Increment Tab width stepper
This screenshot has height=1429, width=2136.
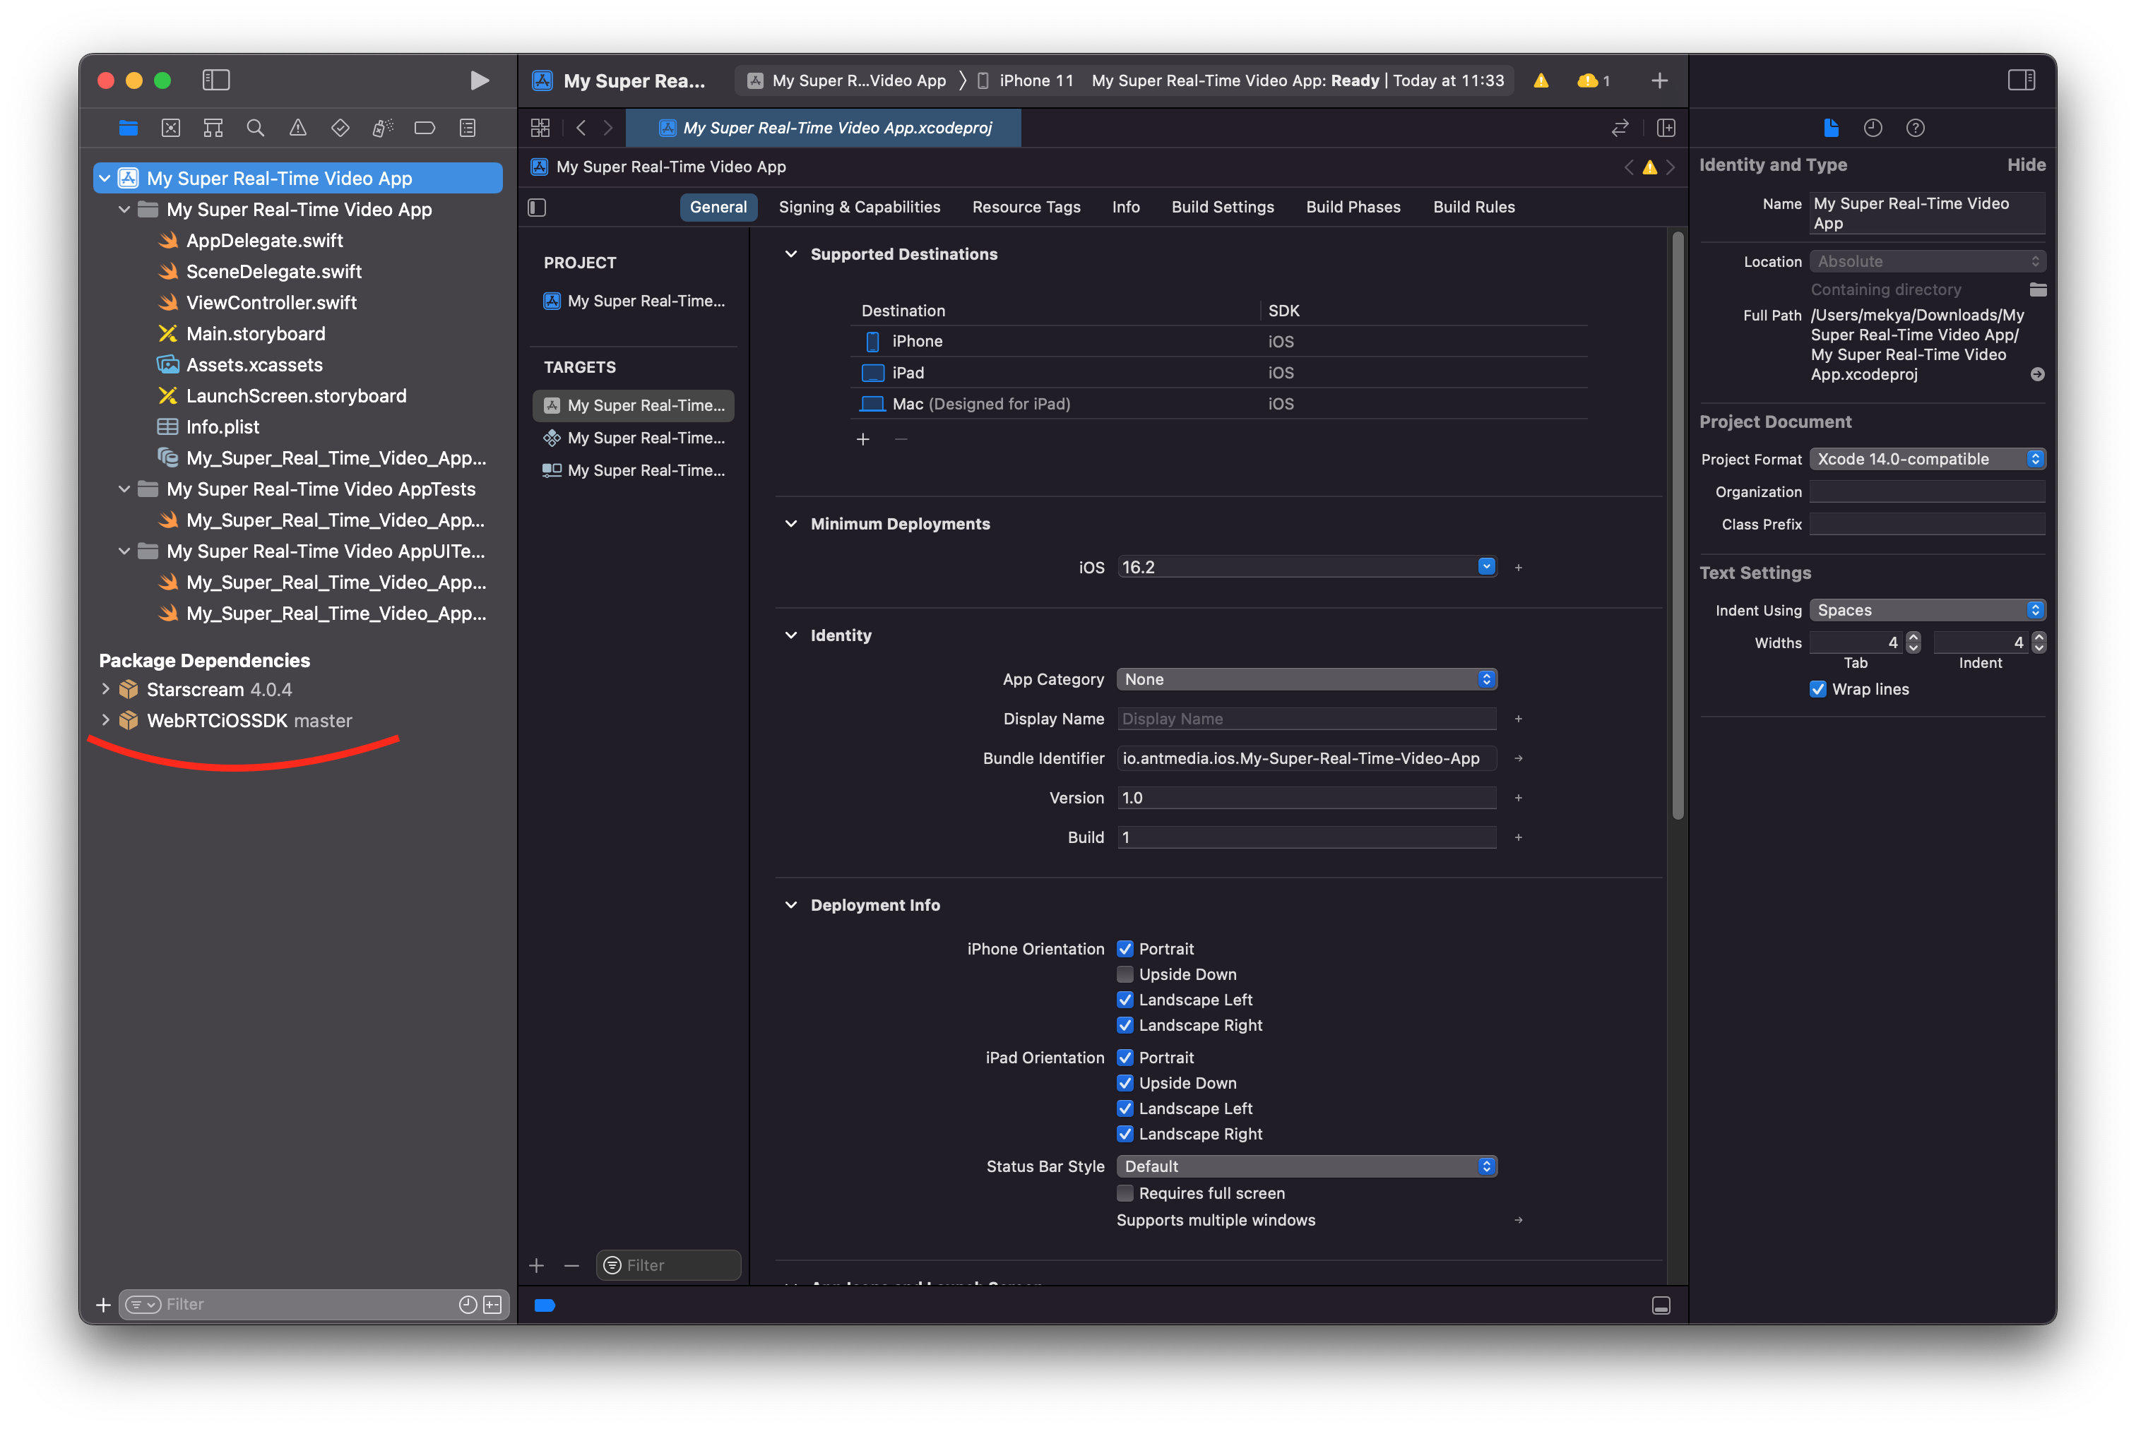pyautogui.click(x=1913, y=637)
